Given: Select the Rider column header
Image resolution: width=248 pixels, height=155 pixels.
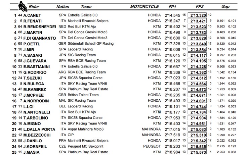Looking at the screenshot, I should tap(34, 7).
